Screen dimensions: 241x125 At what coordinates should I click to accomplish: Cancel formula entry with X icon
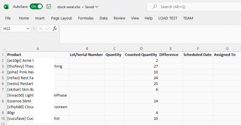coord(41,29)
